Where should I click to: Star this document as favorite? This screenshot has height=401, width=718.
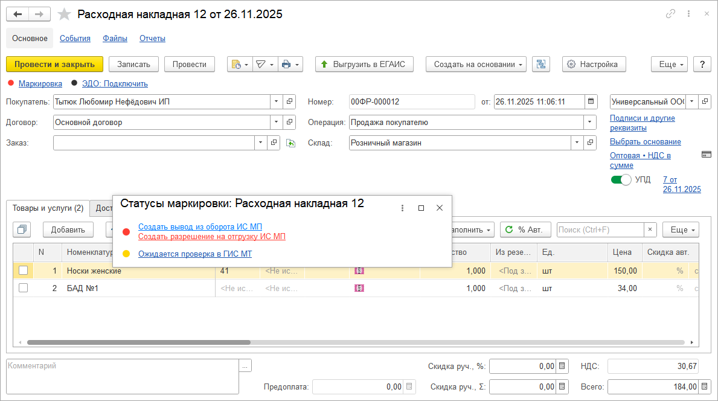tap(63, 14)
